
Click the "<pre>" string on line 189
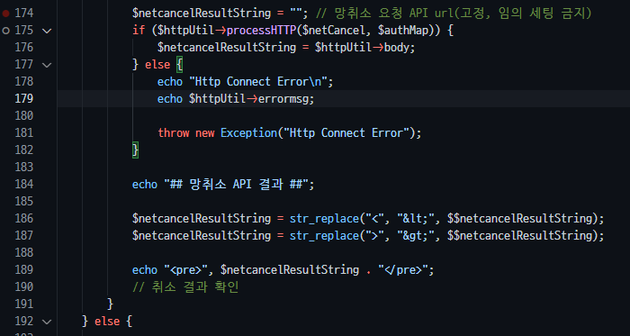(x=186, y=269)
